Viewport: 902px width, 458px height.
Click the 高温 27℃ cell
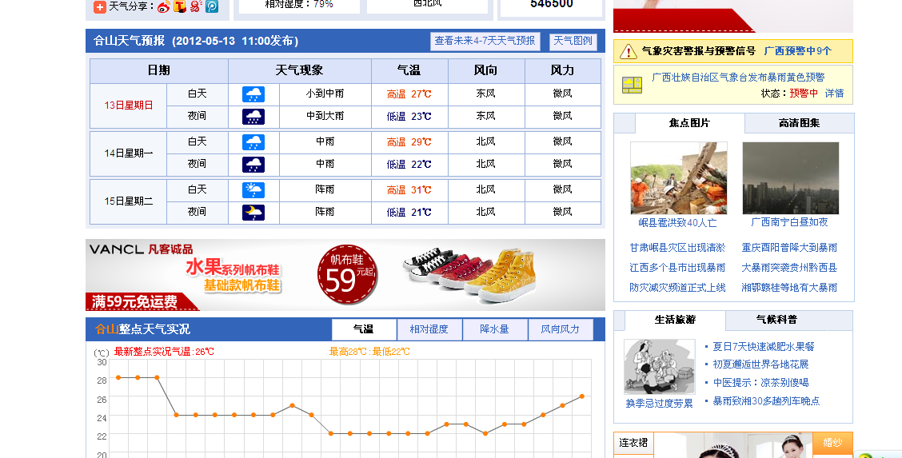coord(409,94)
